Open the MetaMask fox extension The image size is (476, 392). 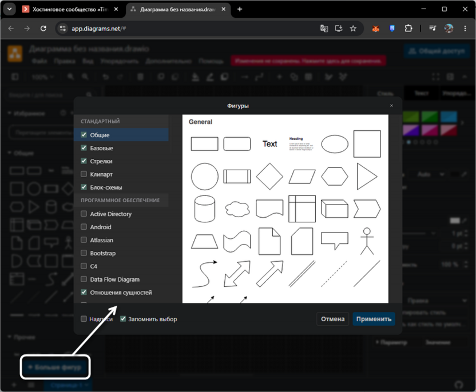pyautogui.click(x=376, y=29)
